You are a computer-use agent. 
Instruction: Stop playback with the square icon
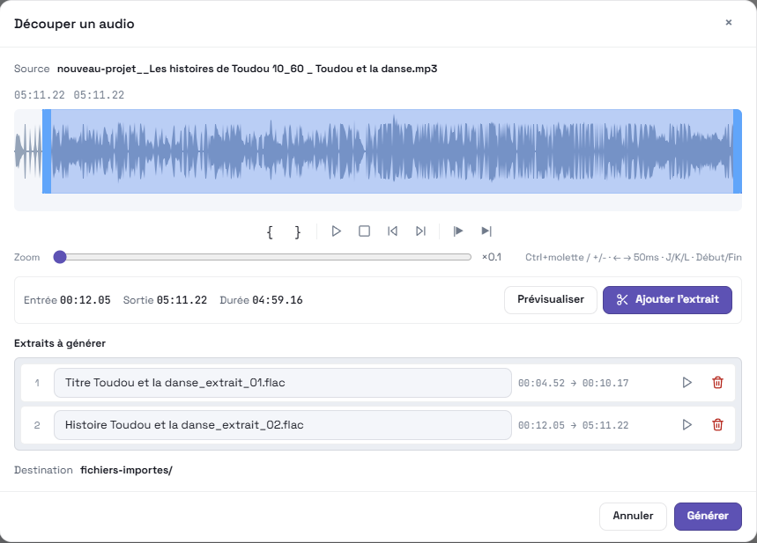click(x=365, y=231)
